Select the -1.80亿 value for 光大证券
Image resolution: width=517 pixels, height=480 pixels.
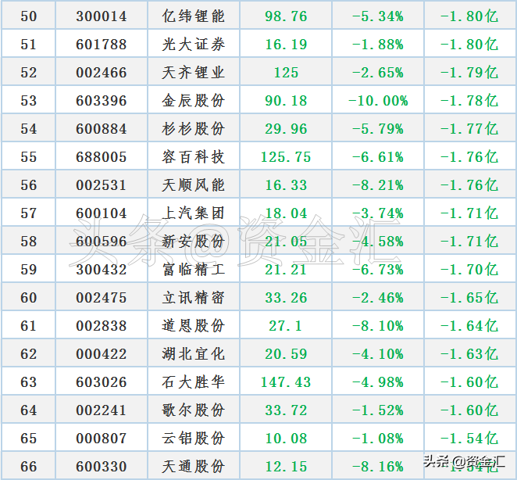coord(469,45)
